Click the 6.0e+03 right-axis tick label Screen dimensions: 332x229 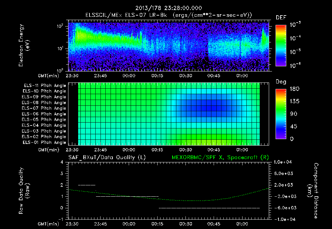tap(283, 173)
